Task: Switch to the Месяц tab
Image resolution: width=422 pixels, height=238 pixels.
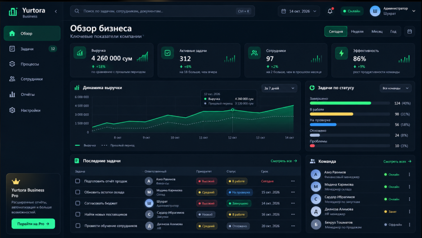Action: coord(377,31)
